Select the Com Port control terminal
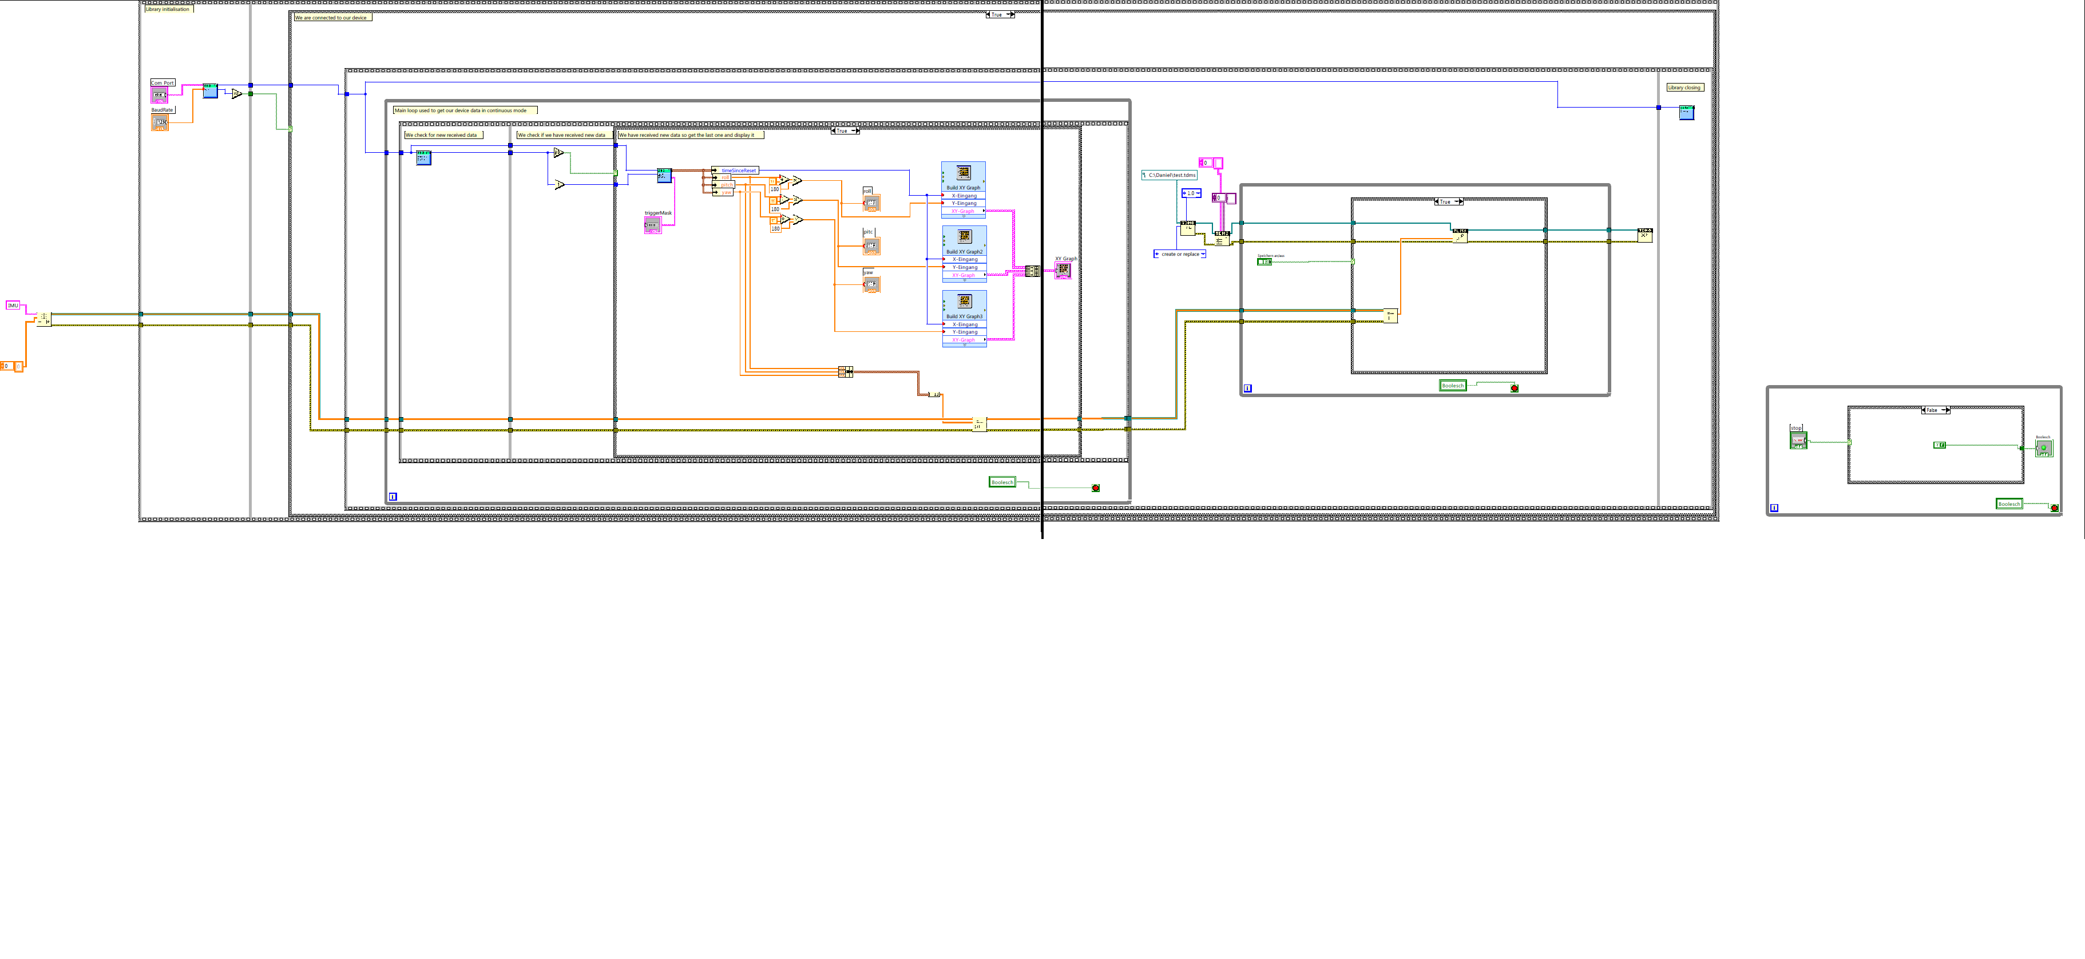 160,94
